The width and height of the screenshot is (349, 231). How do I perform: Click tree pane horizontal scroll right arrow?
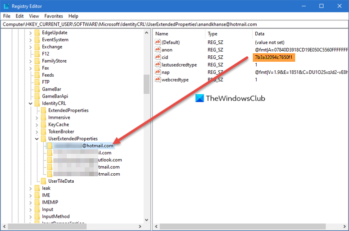click(x=140, y=227)
